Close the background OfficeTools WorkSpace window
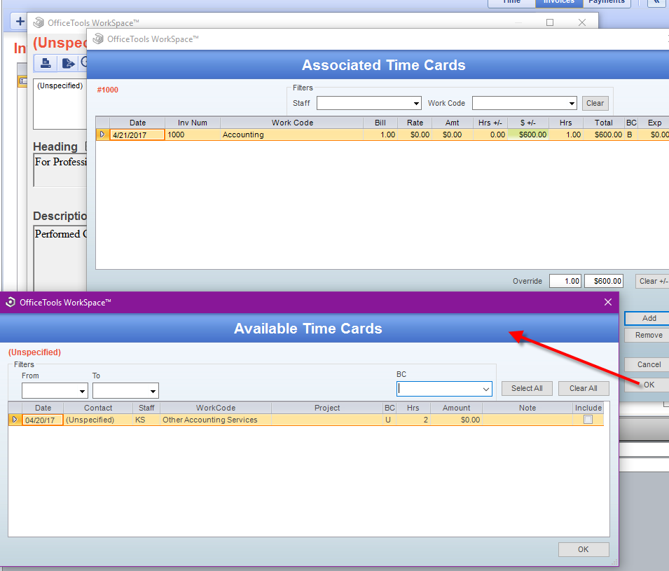 pyautogui.click(x=582, y=22)
